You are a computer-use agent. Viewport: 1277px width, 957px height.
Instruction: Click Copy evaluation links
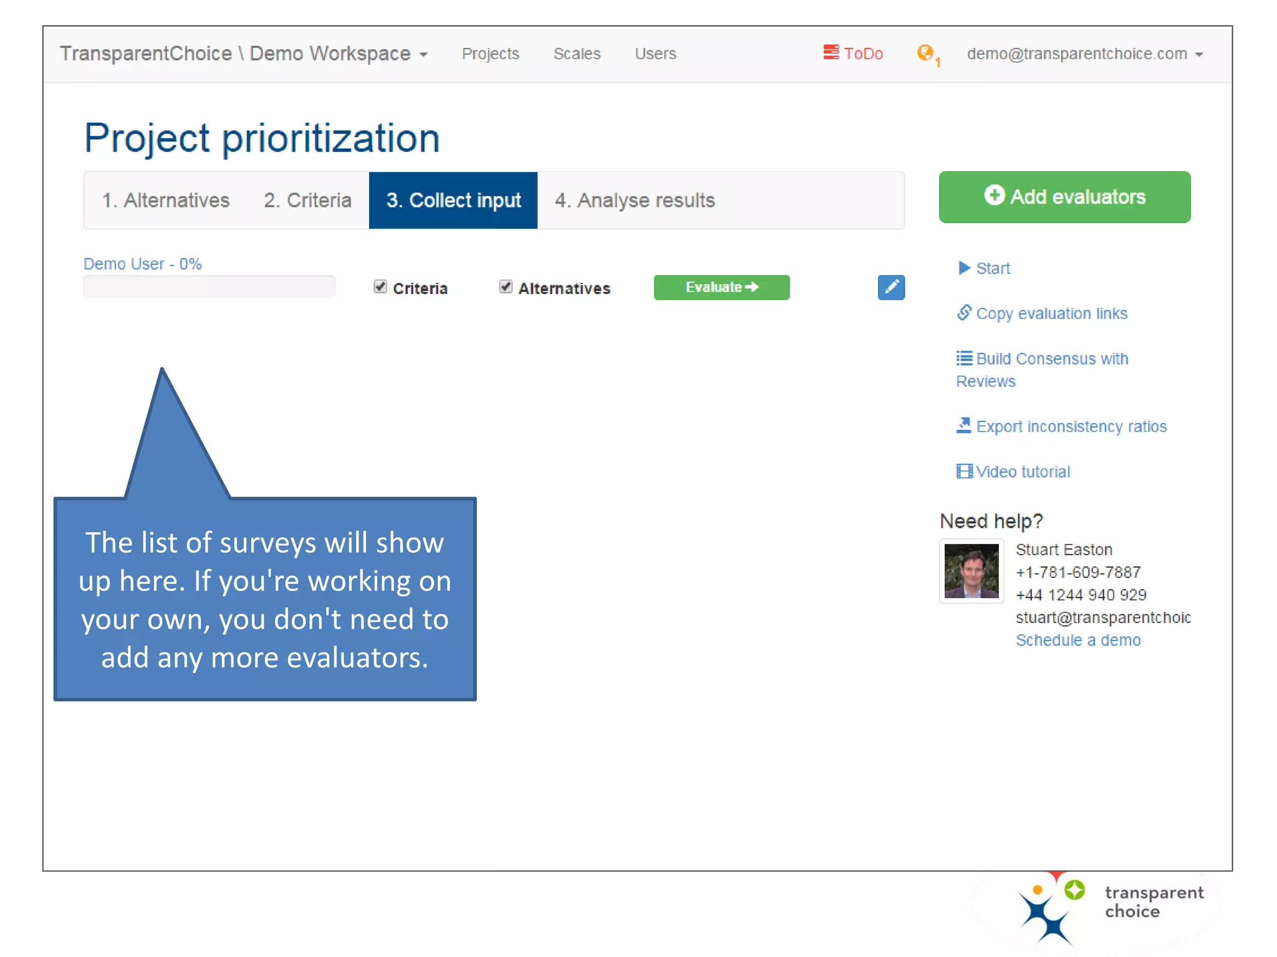pyautogui.click(x=1051, y=313)
